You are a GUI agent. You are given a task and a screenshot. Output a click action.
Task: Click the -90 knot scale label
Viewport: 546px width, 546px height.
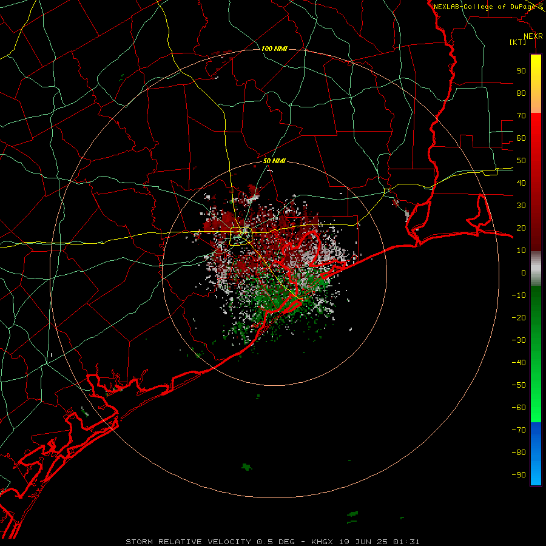click(519, 475)
